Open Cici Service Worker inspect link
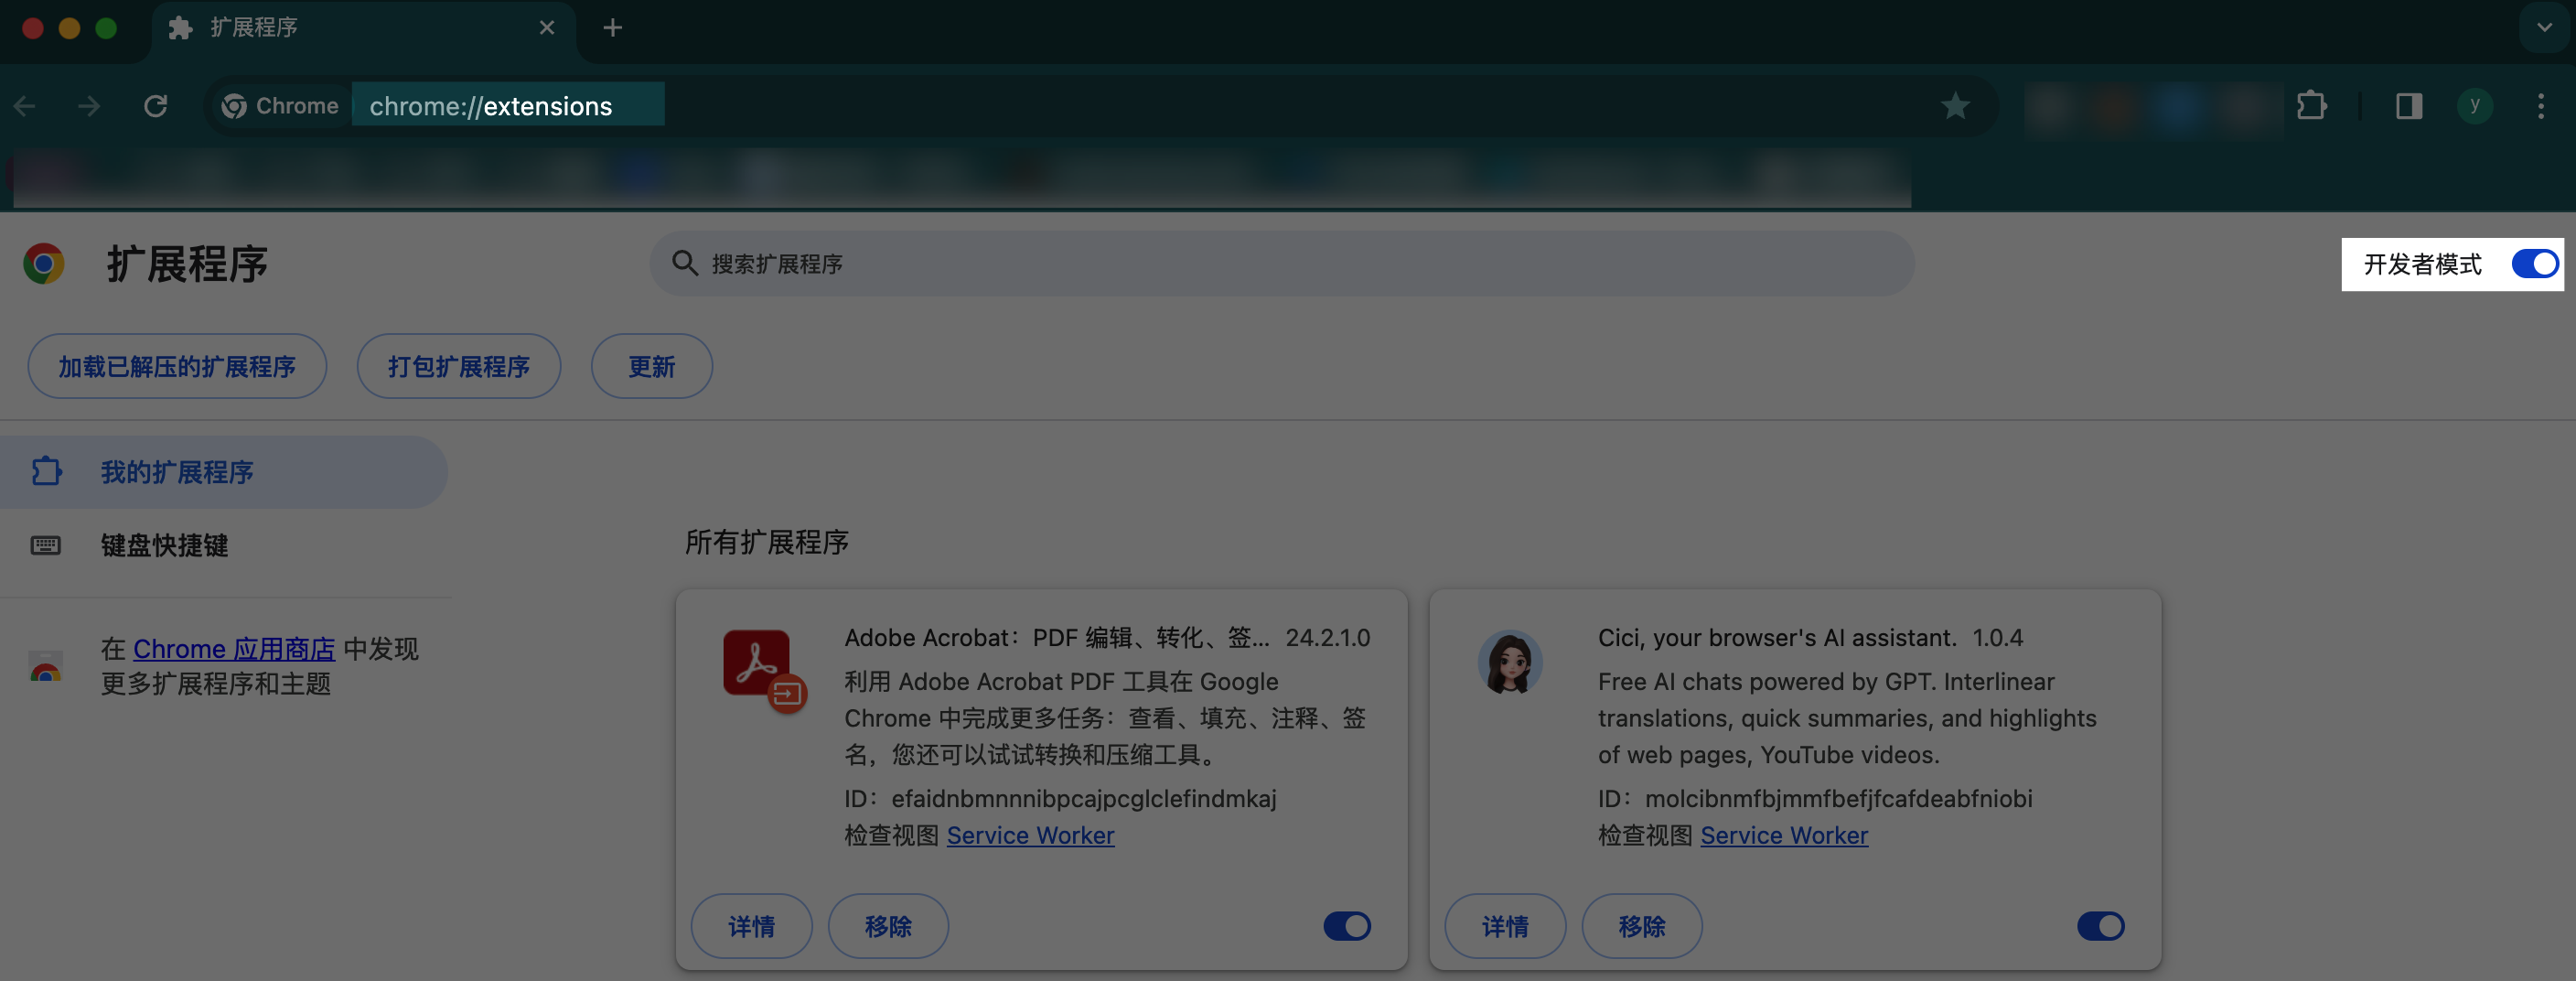The image size is (2576, 981). tap(1784, 835)
